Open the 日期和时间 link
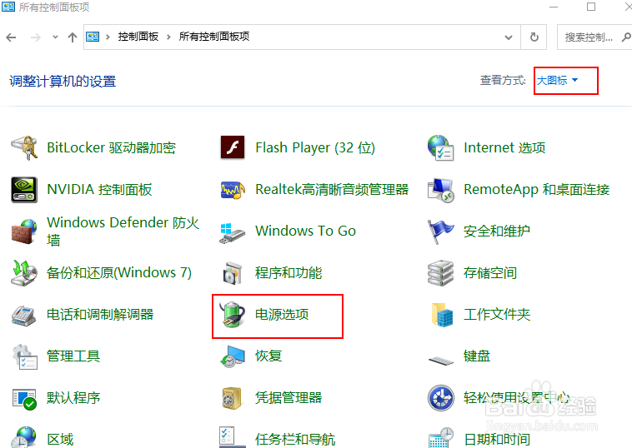This screenshot has height=448, width=632. pos(497,440)
